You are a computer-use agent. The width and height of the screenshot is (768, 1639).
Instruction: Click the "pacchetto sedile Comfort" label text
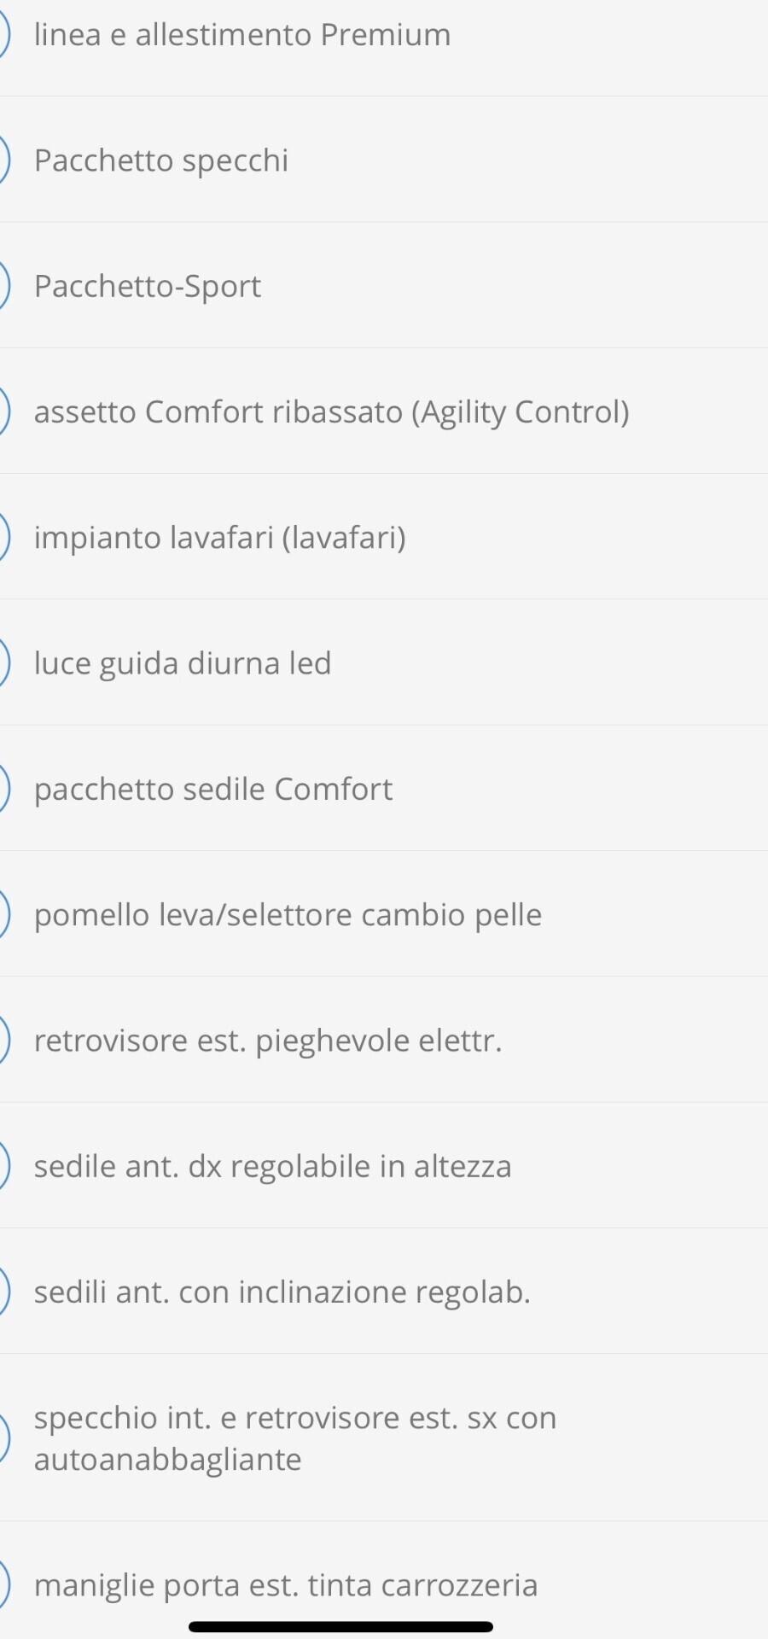213,789
